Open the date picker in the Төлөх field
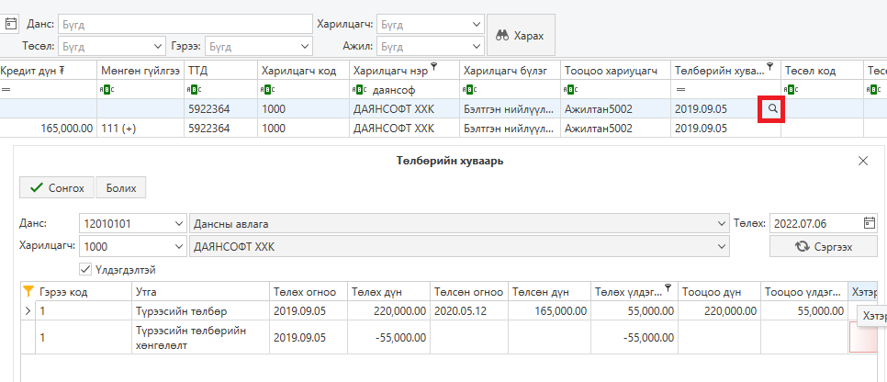 point(870,223)
